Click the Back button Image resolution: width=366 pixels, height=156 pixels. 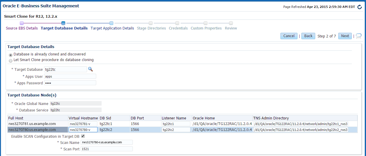coord(308,36)
